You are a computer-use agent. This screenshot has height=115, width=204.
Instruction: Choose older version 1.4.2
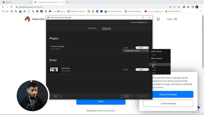point(154,62)
